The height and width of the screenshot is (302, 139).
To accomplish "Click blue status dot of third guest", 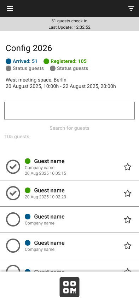I will pyautogui.click(x=28, y=217).
